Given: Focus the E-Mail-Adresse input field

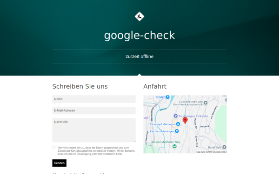Looking at the screenshot, I should tap(94, 110).
